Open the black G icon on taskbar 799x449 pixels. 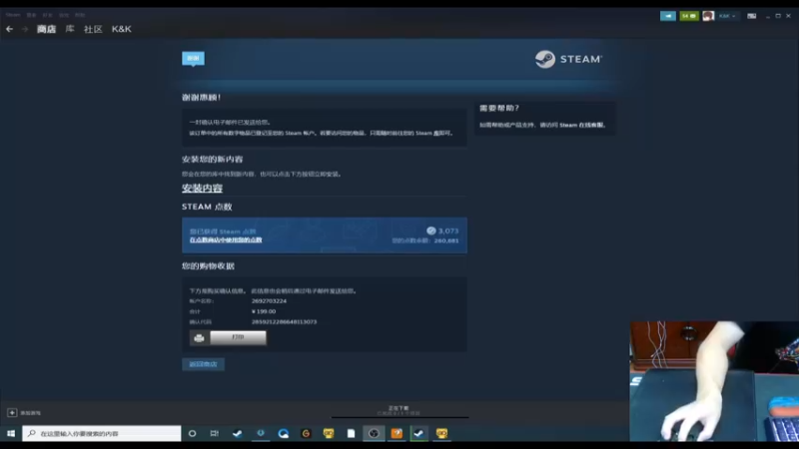pyautogui.click(x=306, y=433)
